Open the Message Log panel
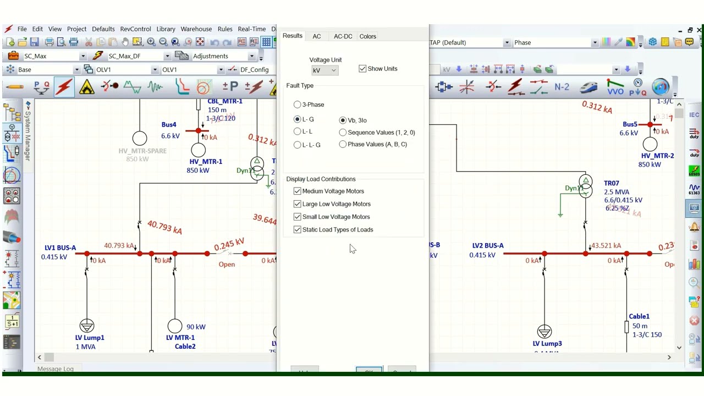704x396 pixels. [x=55, y=369]
